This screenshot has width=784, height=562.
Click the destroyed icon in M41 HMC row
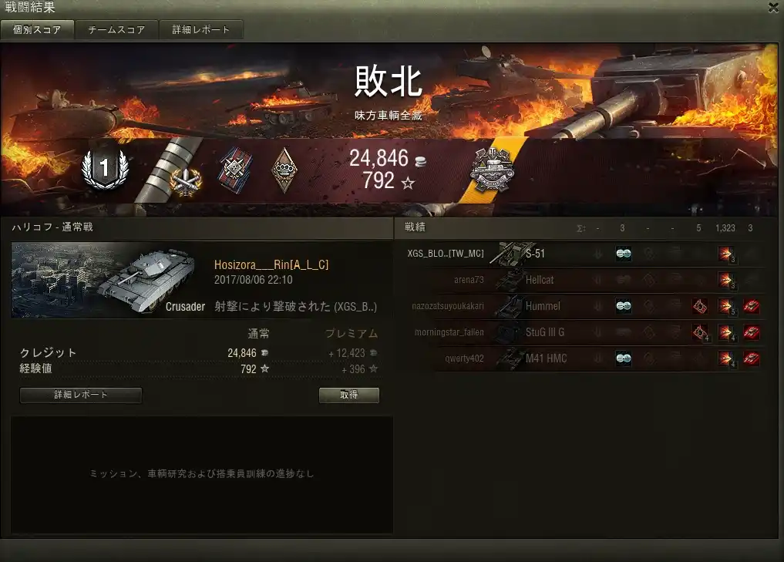pos(751,358)
